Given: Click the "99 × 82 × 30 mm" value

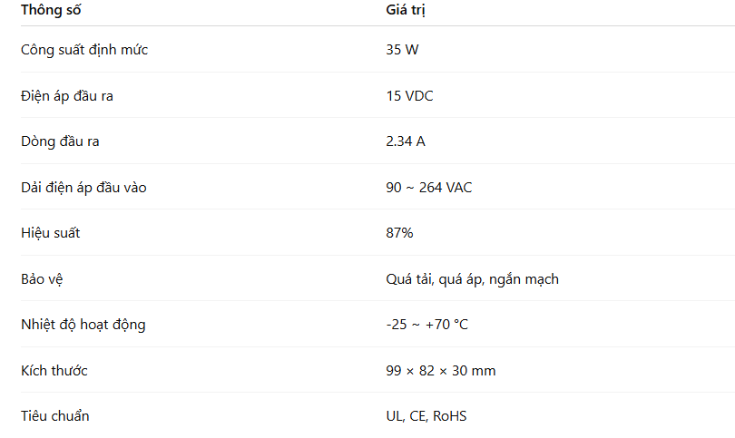Looking at the screenshot, I should click(440, 371).
